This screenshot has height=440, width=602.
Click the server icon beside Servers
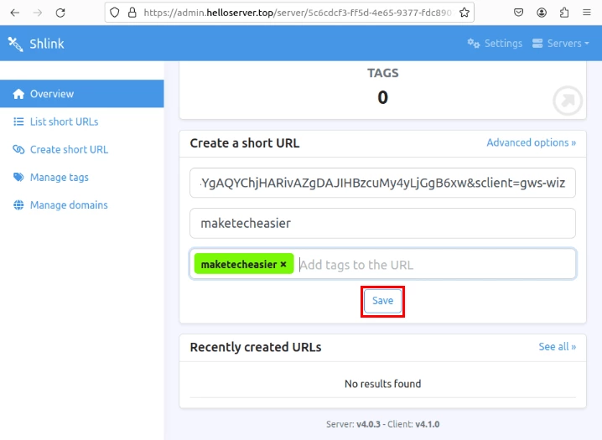pyautogui.click(x=537, y=44)
